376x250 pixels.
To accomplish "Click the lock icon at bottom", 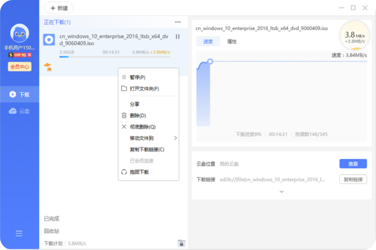I will [182, 243].
